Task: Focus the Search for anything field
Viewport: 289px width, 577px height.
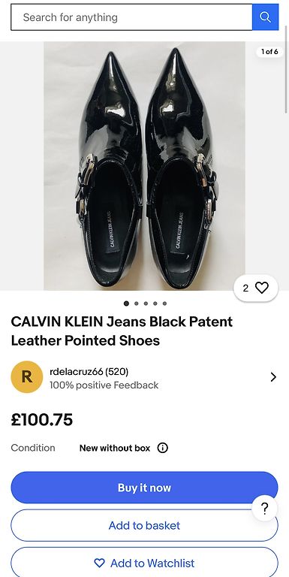Action: click(x=131, y=17)
